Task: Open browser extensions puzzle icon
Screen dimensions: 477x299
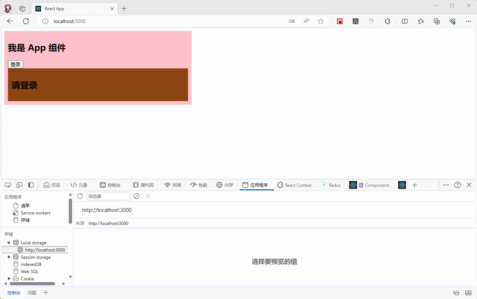Action: tap(387, 21)
